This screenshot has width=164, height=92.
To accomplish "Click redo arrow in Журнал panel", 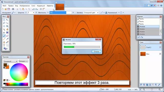I will click(x=142, y=37).
